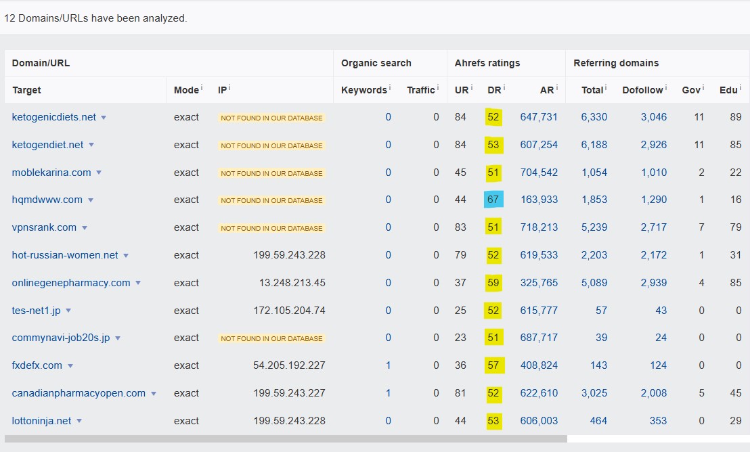Expand the dropdown arrow beside ketogenicdiets.net

[x=104, y=118]
